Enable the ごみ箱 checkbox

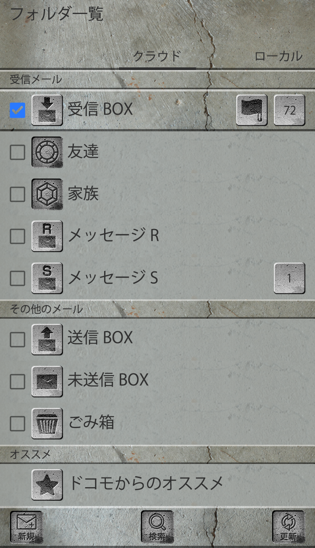17,423
